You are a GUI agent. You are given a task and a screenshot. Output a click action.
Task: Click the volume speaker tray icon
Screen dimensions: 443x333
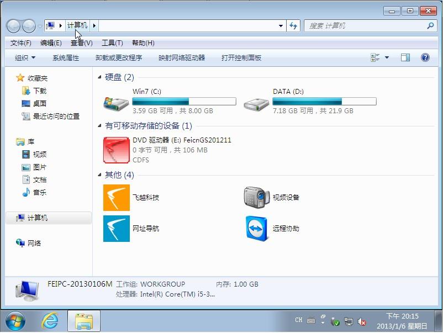[x=362, y=321]
